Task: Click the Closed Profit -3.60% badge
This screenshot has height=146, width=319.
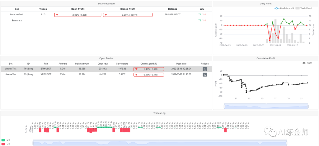Action: (128, 15)
